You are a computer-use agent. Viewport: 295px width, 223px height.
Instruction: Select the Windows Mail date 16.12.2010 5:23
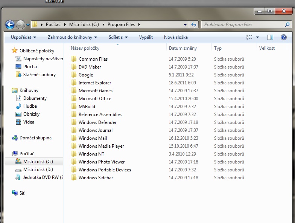point(184,138)
